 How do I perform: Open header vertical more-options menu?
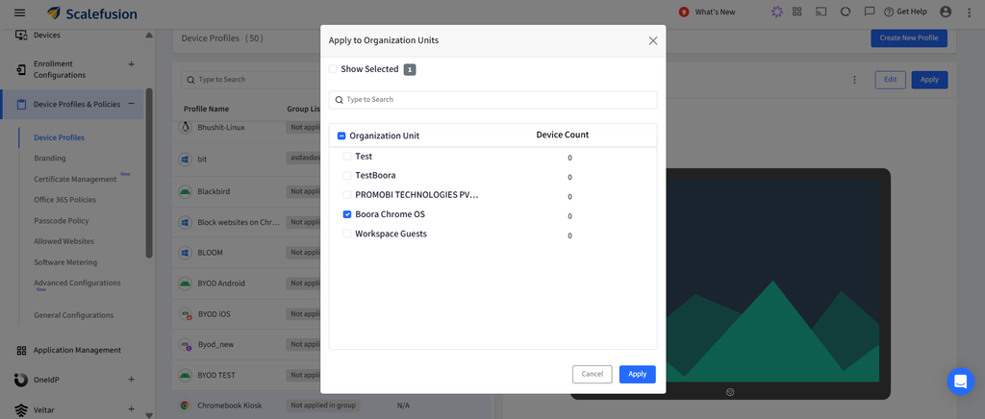click(x=969, y=12)
